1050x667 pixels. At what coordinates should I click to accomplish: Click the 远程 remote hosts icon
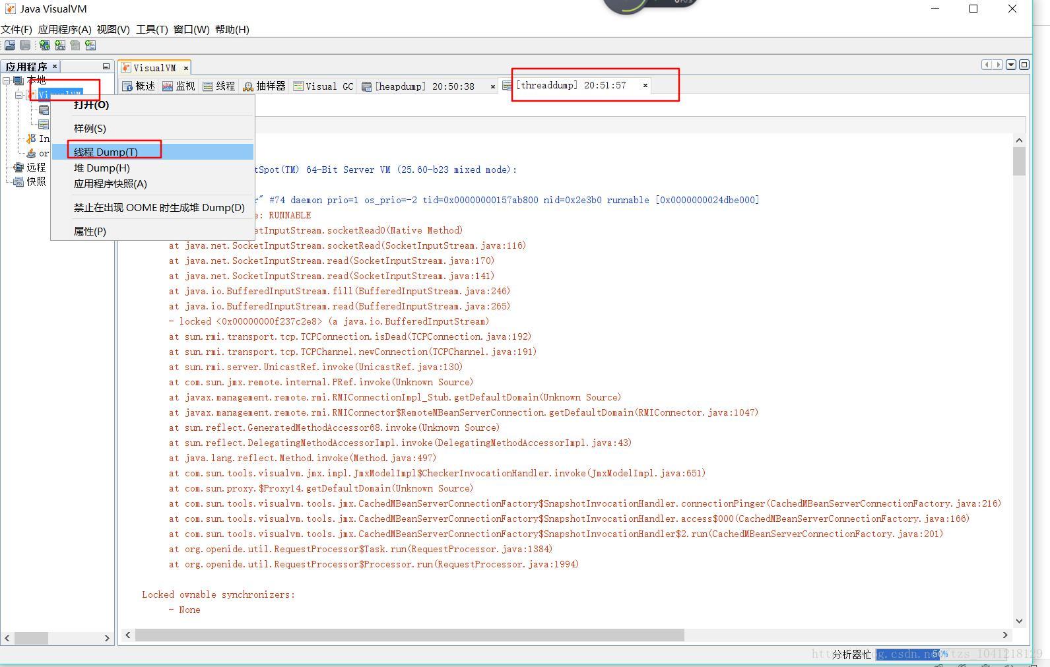18,168
